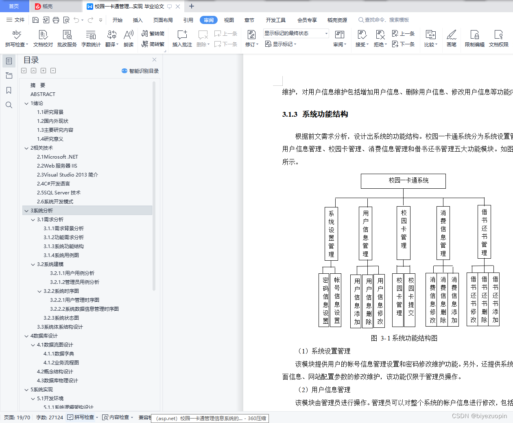Open the 文件 menu

15,20
